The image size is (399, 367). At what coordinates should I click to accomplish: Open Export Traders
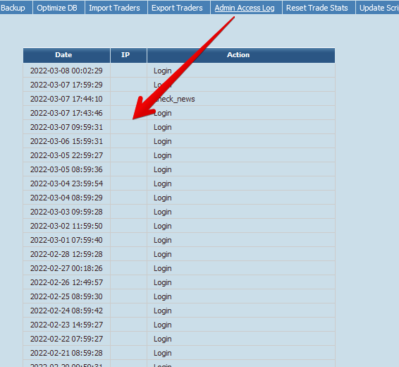(x=177, y=8)
